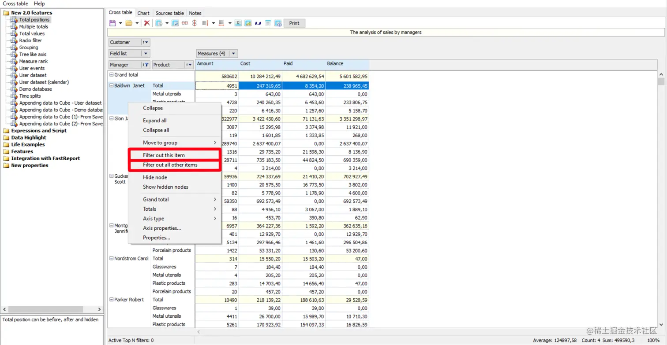Open the Cross table menu
The image size is (667, 345).
[x=15, y=4]
